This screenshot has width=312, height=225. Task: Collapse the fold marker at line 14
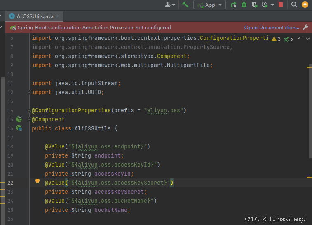pos(29,110)
